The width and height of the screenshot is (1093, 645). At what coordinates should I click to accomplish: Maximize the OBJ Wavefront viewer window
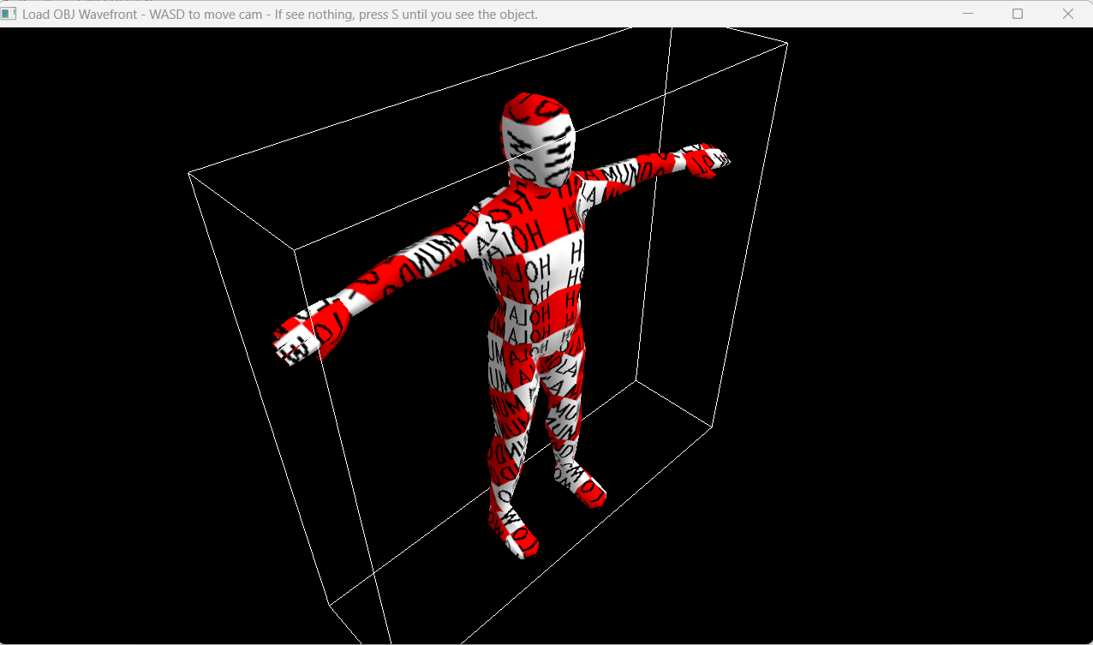pos(1018,14)
